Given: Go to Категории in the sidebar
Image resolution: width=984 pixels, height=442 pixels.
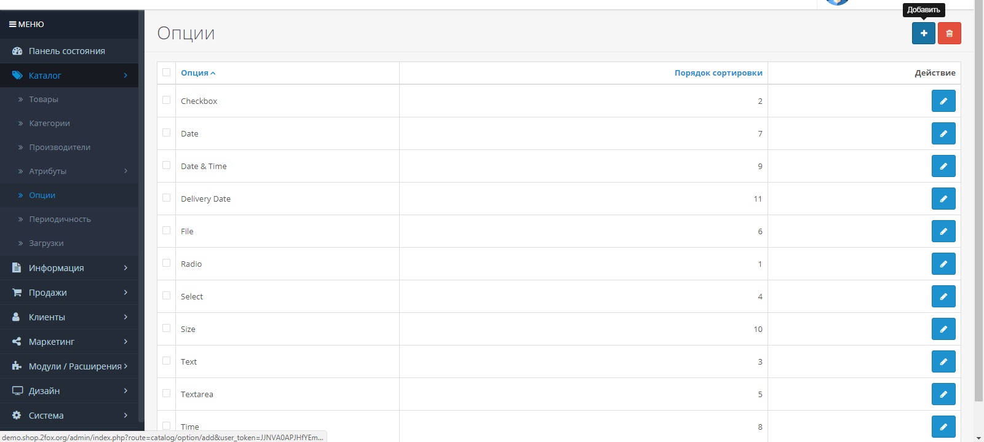Looking at the screenshot, I should pyautogui.click(x=49, y=124).
